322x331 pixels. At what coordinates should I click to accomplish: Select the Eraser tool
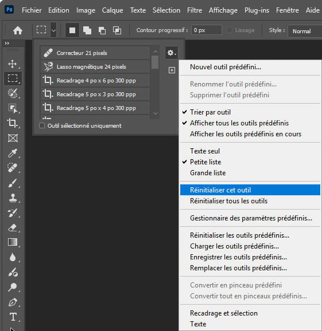[13, 228]
